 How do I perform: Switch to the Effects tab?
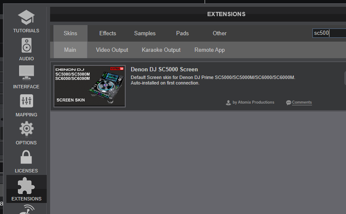[x=108, y=33]
